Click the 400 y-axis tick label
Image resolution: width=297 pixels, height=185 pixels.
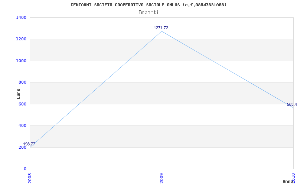click(x=22, y=126)
